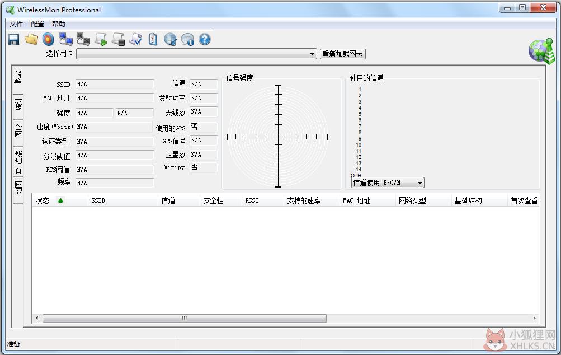This screenshot has height=355, width=561.
Task: Click the 速度 (Mbits) value field
Action: (114, 127)
